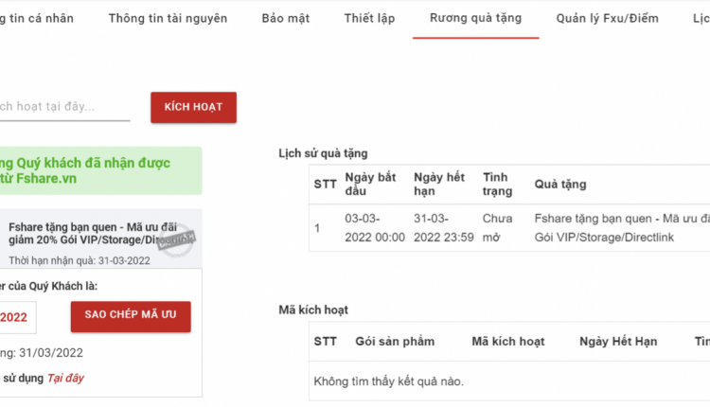Viewport: 710px width, 407px height.
Task: Click the Gói sản phẩm column header
Action: point(395,342)
